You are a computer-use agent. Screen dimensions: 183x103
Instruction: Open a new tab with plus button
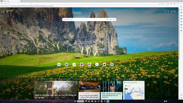(22, 1)
